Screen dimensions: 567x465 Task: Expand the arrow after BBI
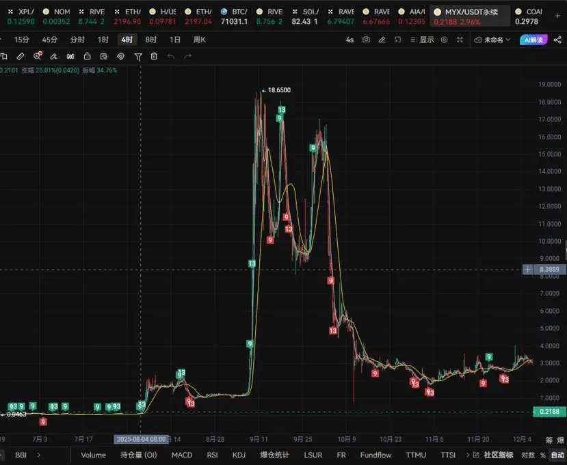[x=39, y=455]
